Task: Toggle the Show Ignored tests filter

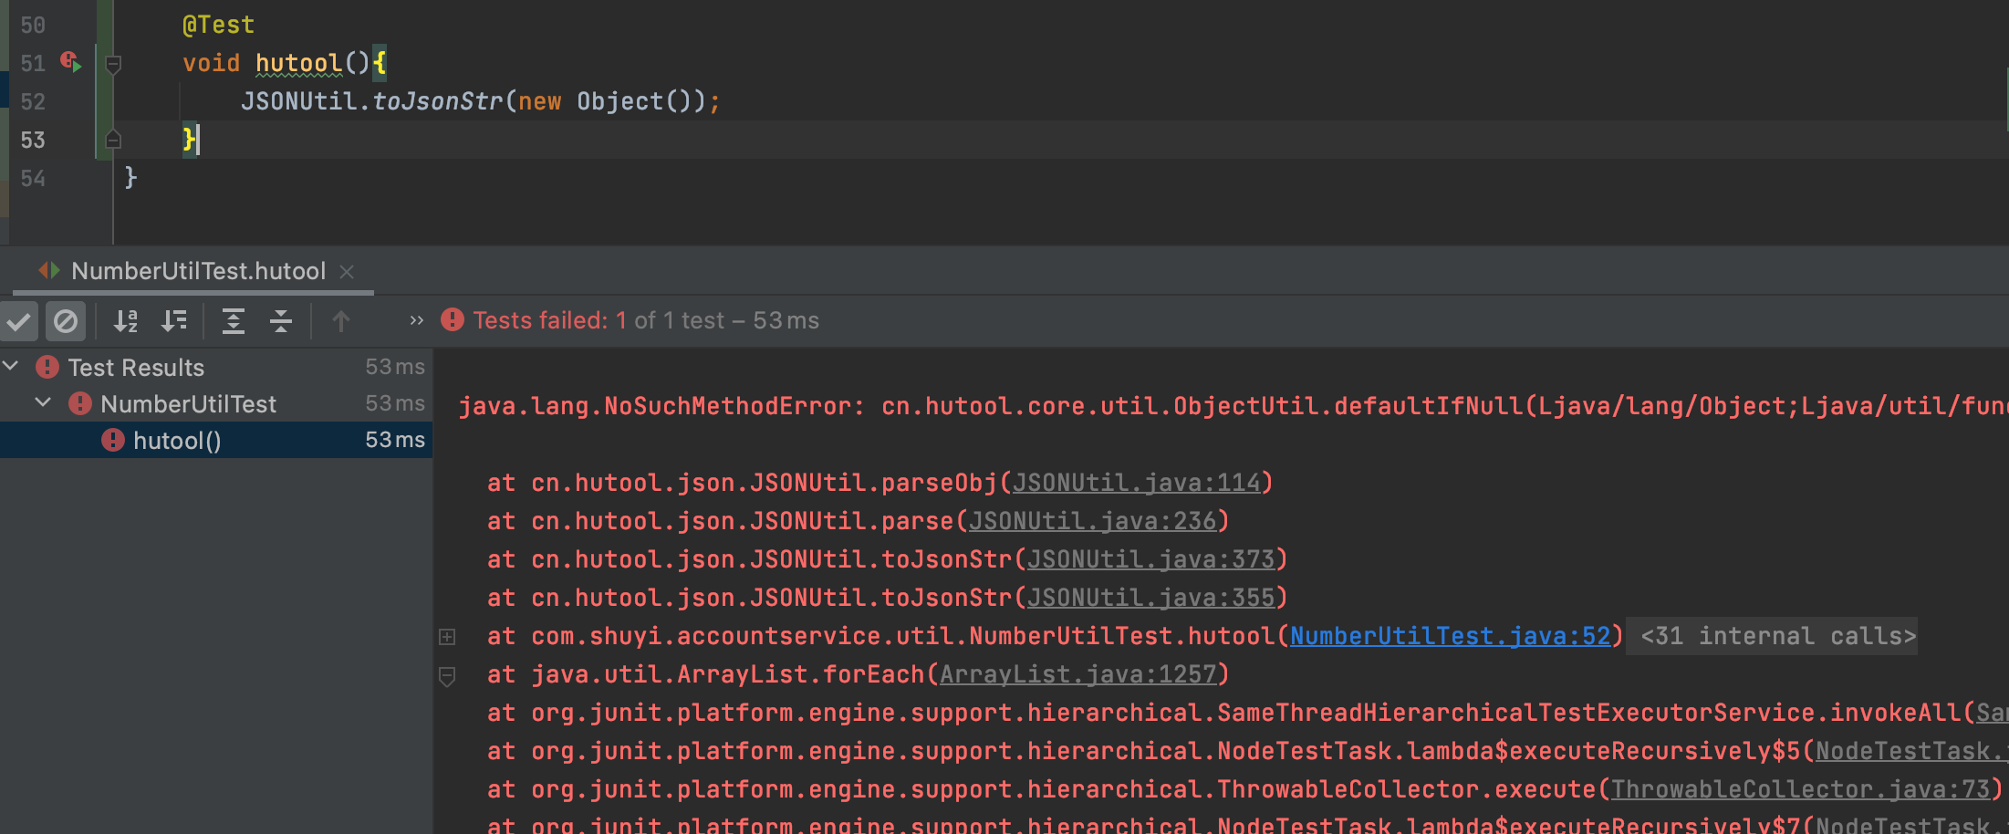Action: (66, 321)
